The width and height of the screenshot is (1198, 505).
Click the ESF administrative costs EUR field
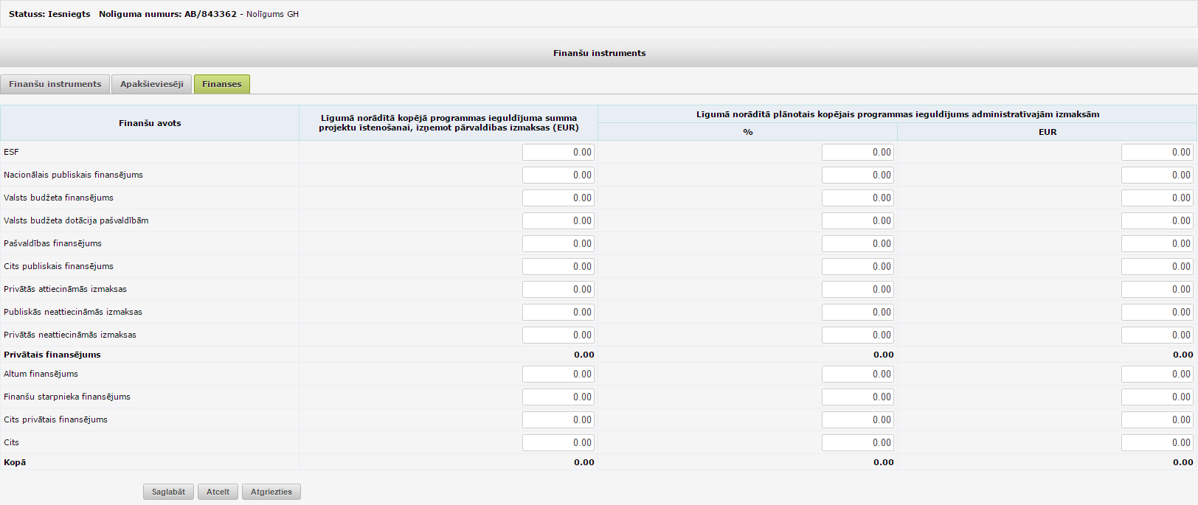click(x=1157, y=152)
